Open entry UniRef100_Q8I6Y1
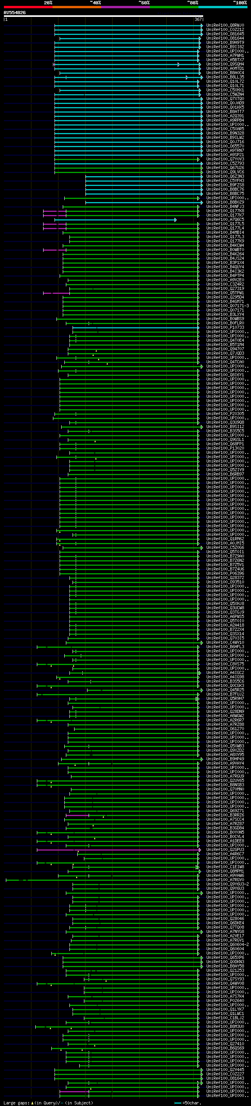 pos(225,375)
